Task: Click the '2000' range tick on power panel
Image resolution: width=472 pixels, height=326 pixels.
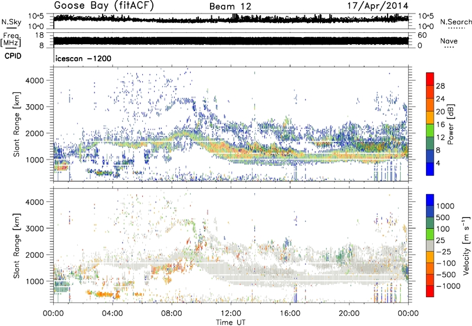Action: click(34, 133)
